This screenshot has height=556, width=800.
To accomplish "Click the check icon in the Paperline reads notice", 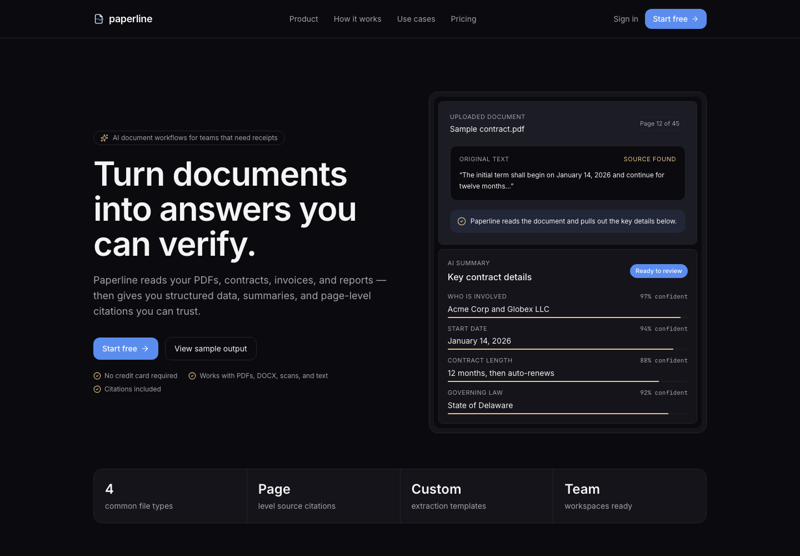I will [462, 221].
